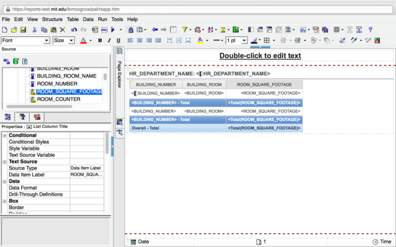Click the Sort A-Z icon
Image resolution: width=396 pixels, height=247 pixels.
[210, 30]
